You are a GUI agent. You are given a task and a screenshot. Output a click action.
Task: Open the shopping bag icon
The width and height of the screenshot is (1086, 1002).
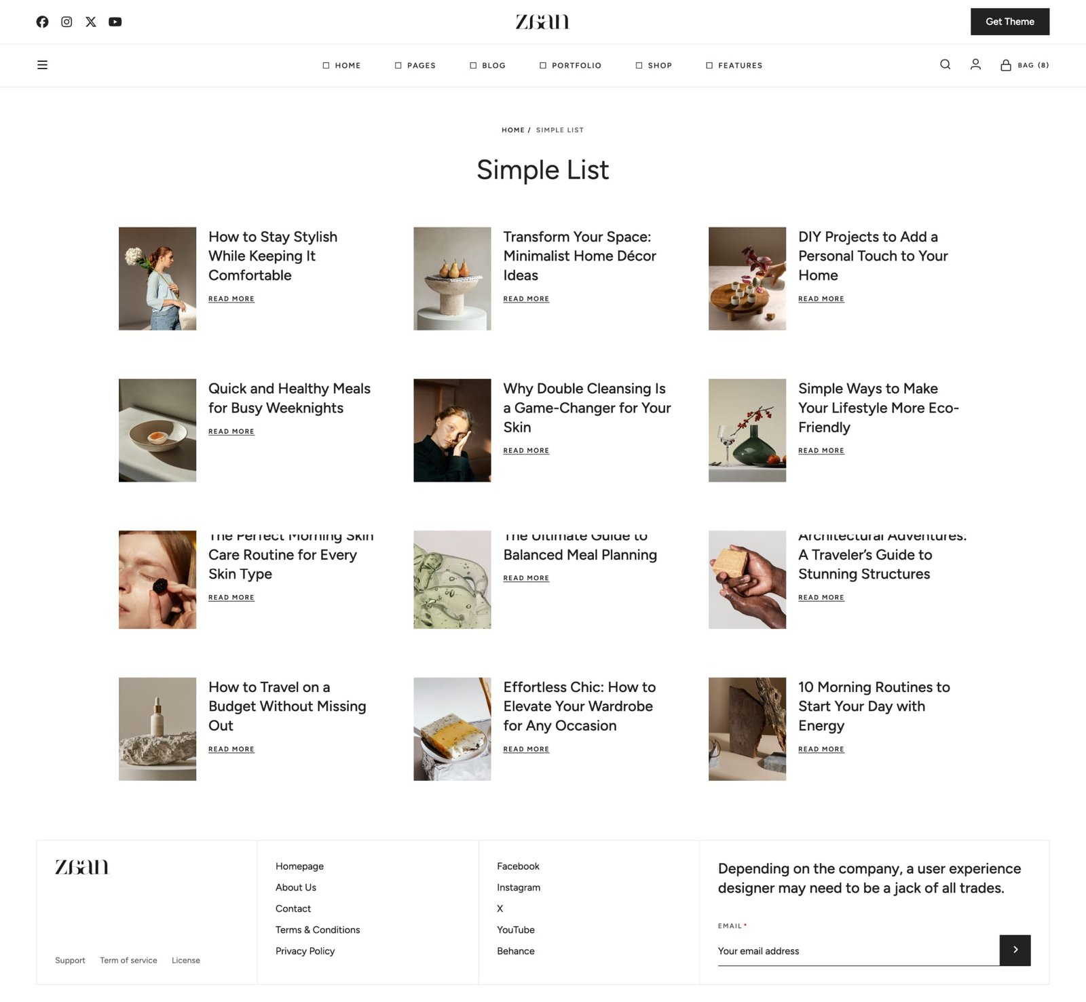[1006, 65]
